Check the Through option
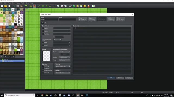 pos(43,73)
